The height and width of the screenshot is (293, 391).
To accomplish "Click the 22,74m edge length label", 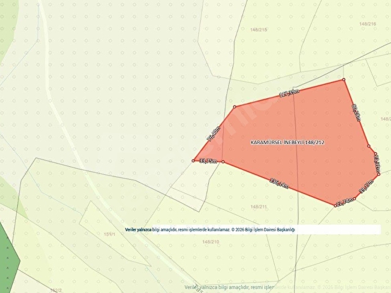I will (x=345, y=201).
